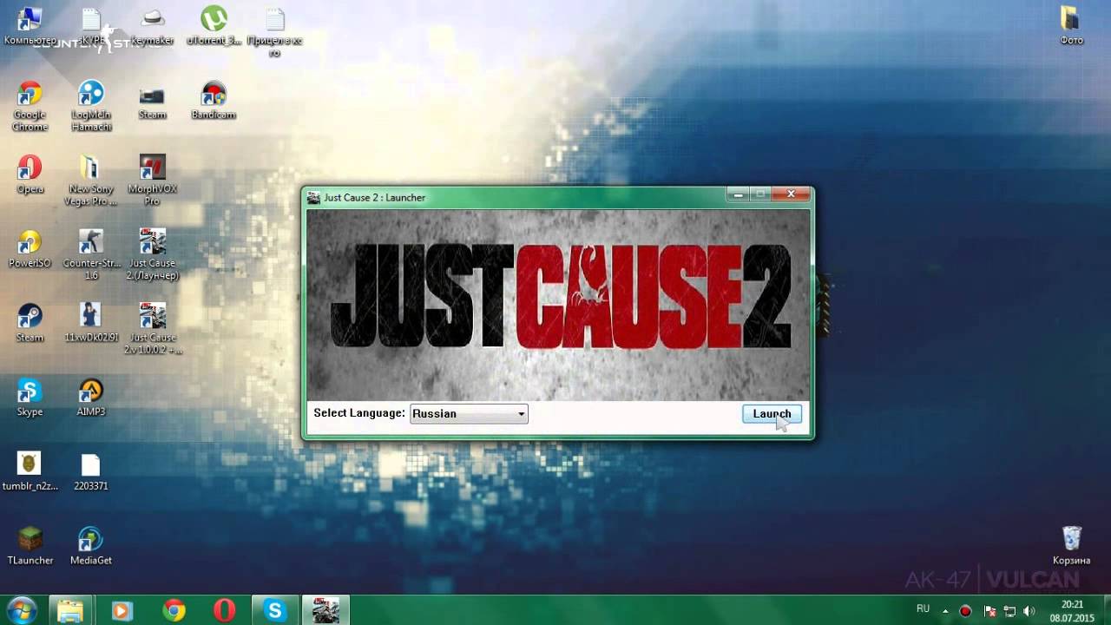Open the Action Center flag icon
The height and width of the screenshot is (625, 1111).
989,611
